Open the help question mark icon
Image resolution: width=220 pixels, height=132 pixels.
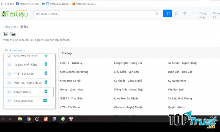(184, 13)
